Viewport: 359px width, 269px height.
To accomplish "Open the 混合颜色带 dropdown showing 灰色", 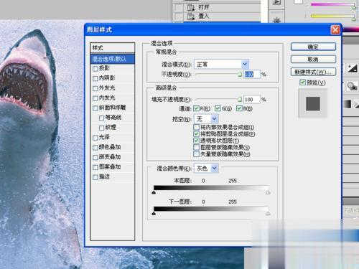I will [x=207, y=169].
